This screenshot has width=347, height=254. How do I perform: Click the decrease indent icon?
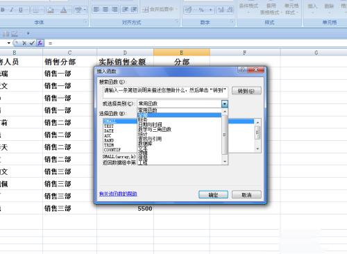point(125,10)
